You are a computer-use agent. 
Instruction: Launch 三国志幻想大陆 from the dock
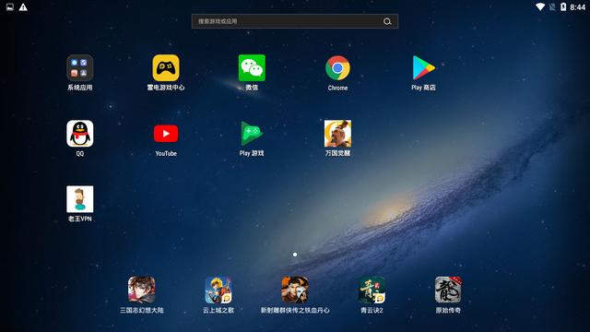coord(141,290)
